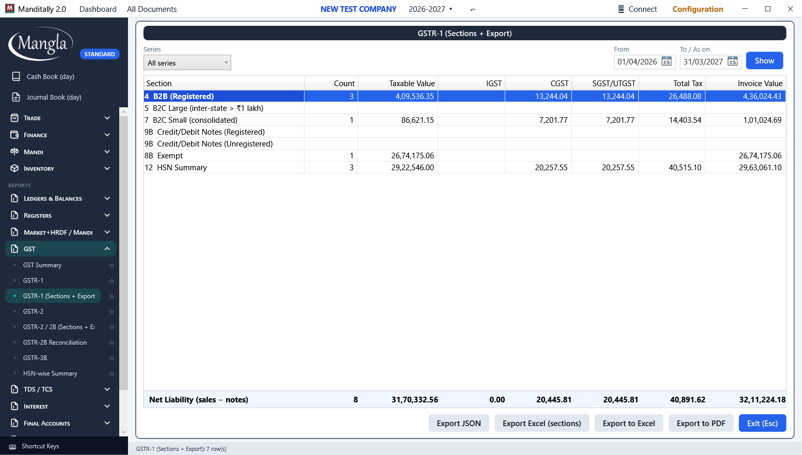Favorite GST Summary with its star
The image size is (802, 455).
click(x=111, y=265)
